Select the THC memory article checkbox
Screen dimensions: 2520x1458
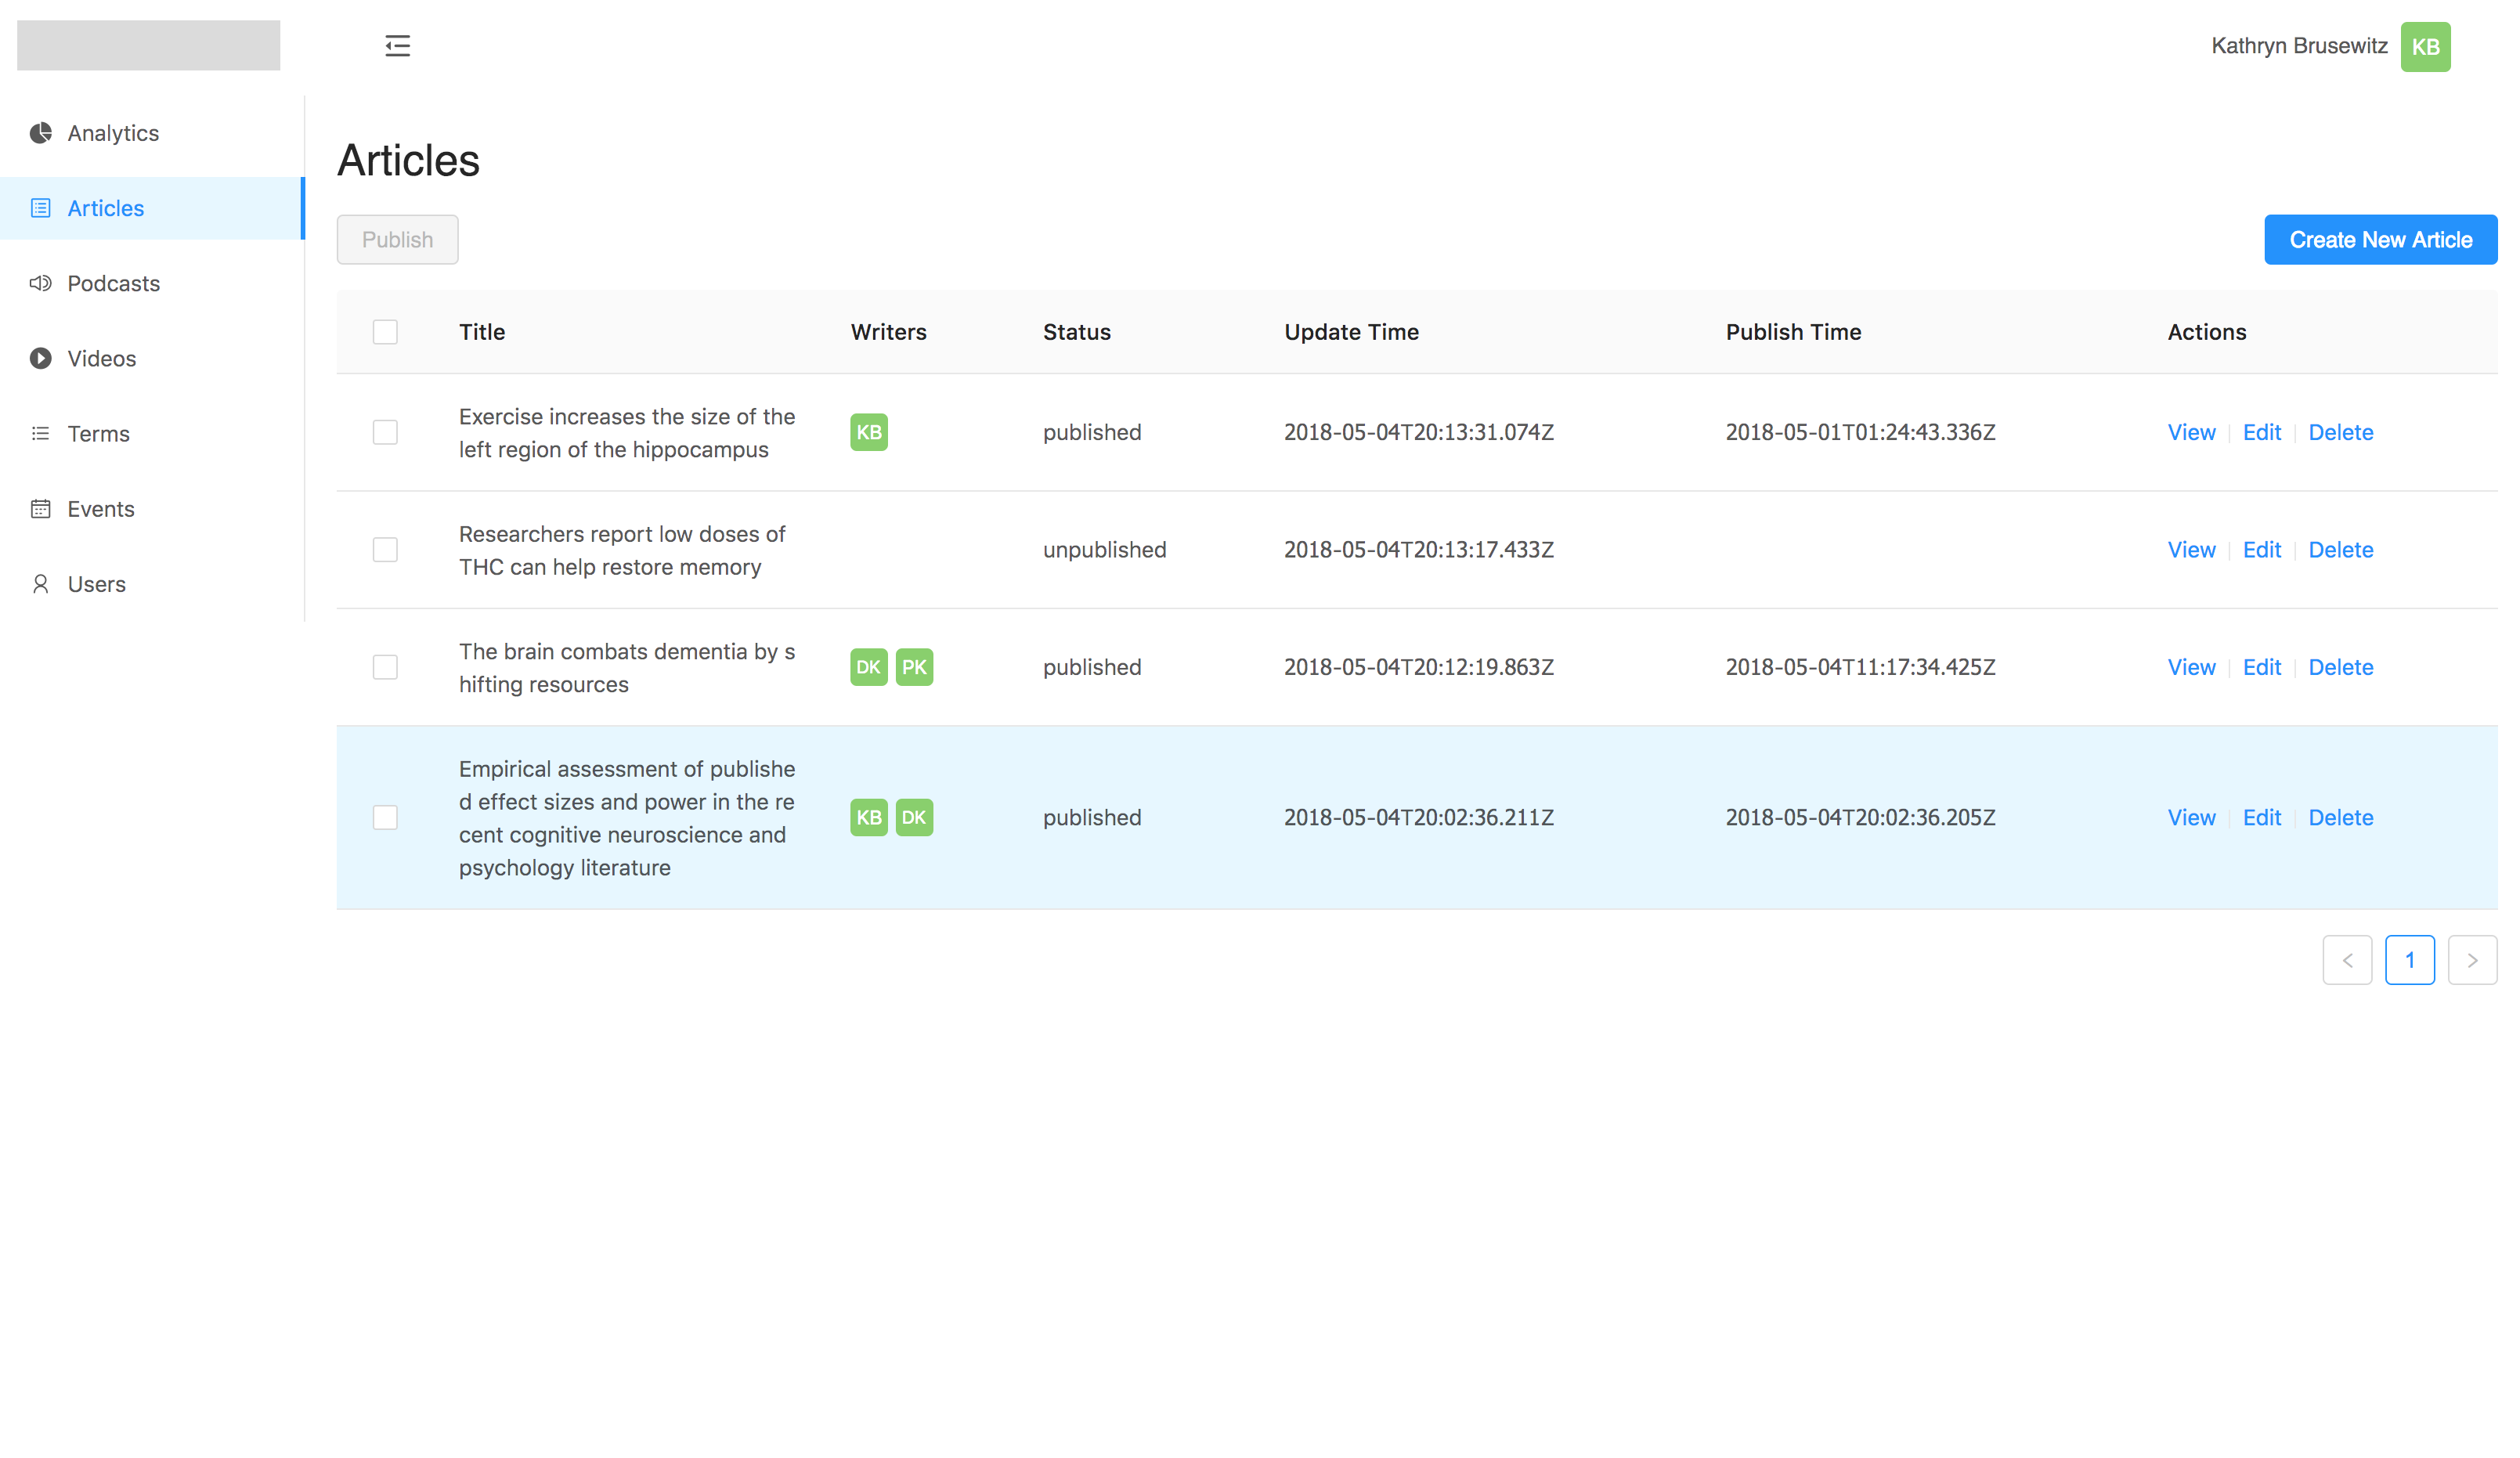385,550
